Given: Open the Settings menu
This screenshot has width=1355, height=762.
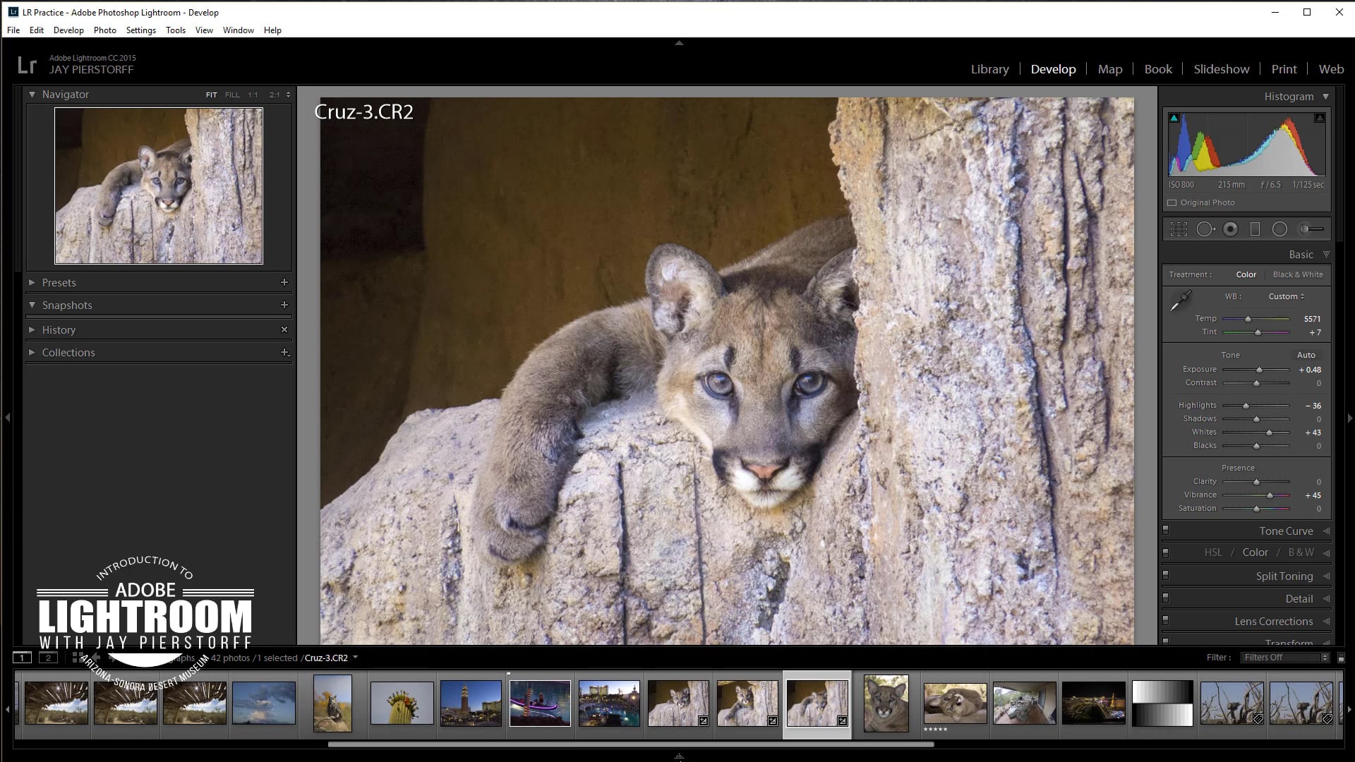Looking at the screenshot, I should [140, 30].
